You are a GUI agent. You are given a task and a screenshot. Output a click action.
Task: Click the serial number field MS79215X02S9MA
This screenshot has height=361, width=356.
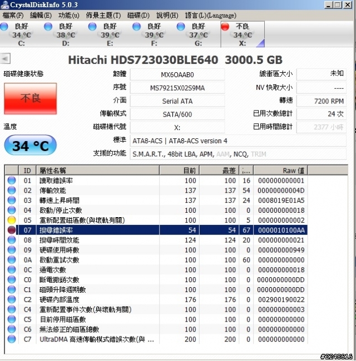coord(177,88)
